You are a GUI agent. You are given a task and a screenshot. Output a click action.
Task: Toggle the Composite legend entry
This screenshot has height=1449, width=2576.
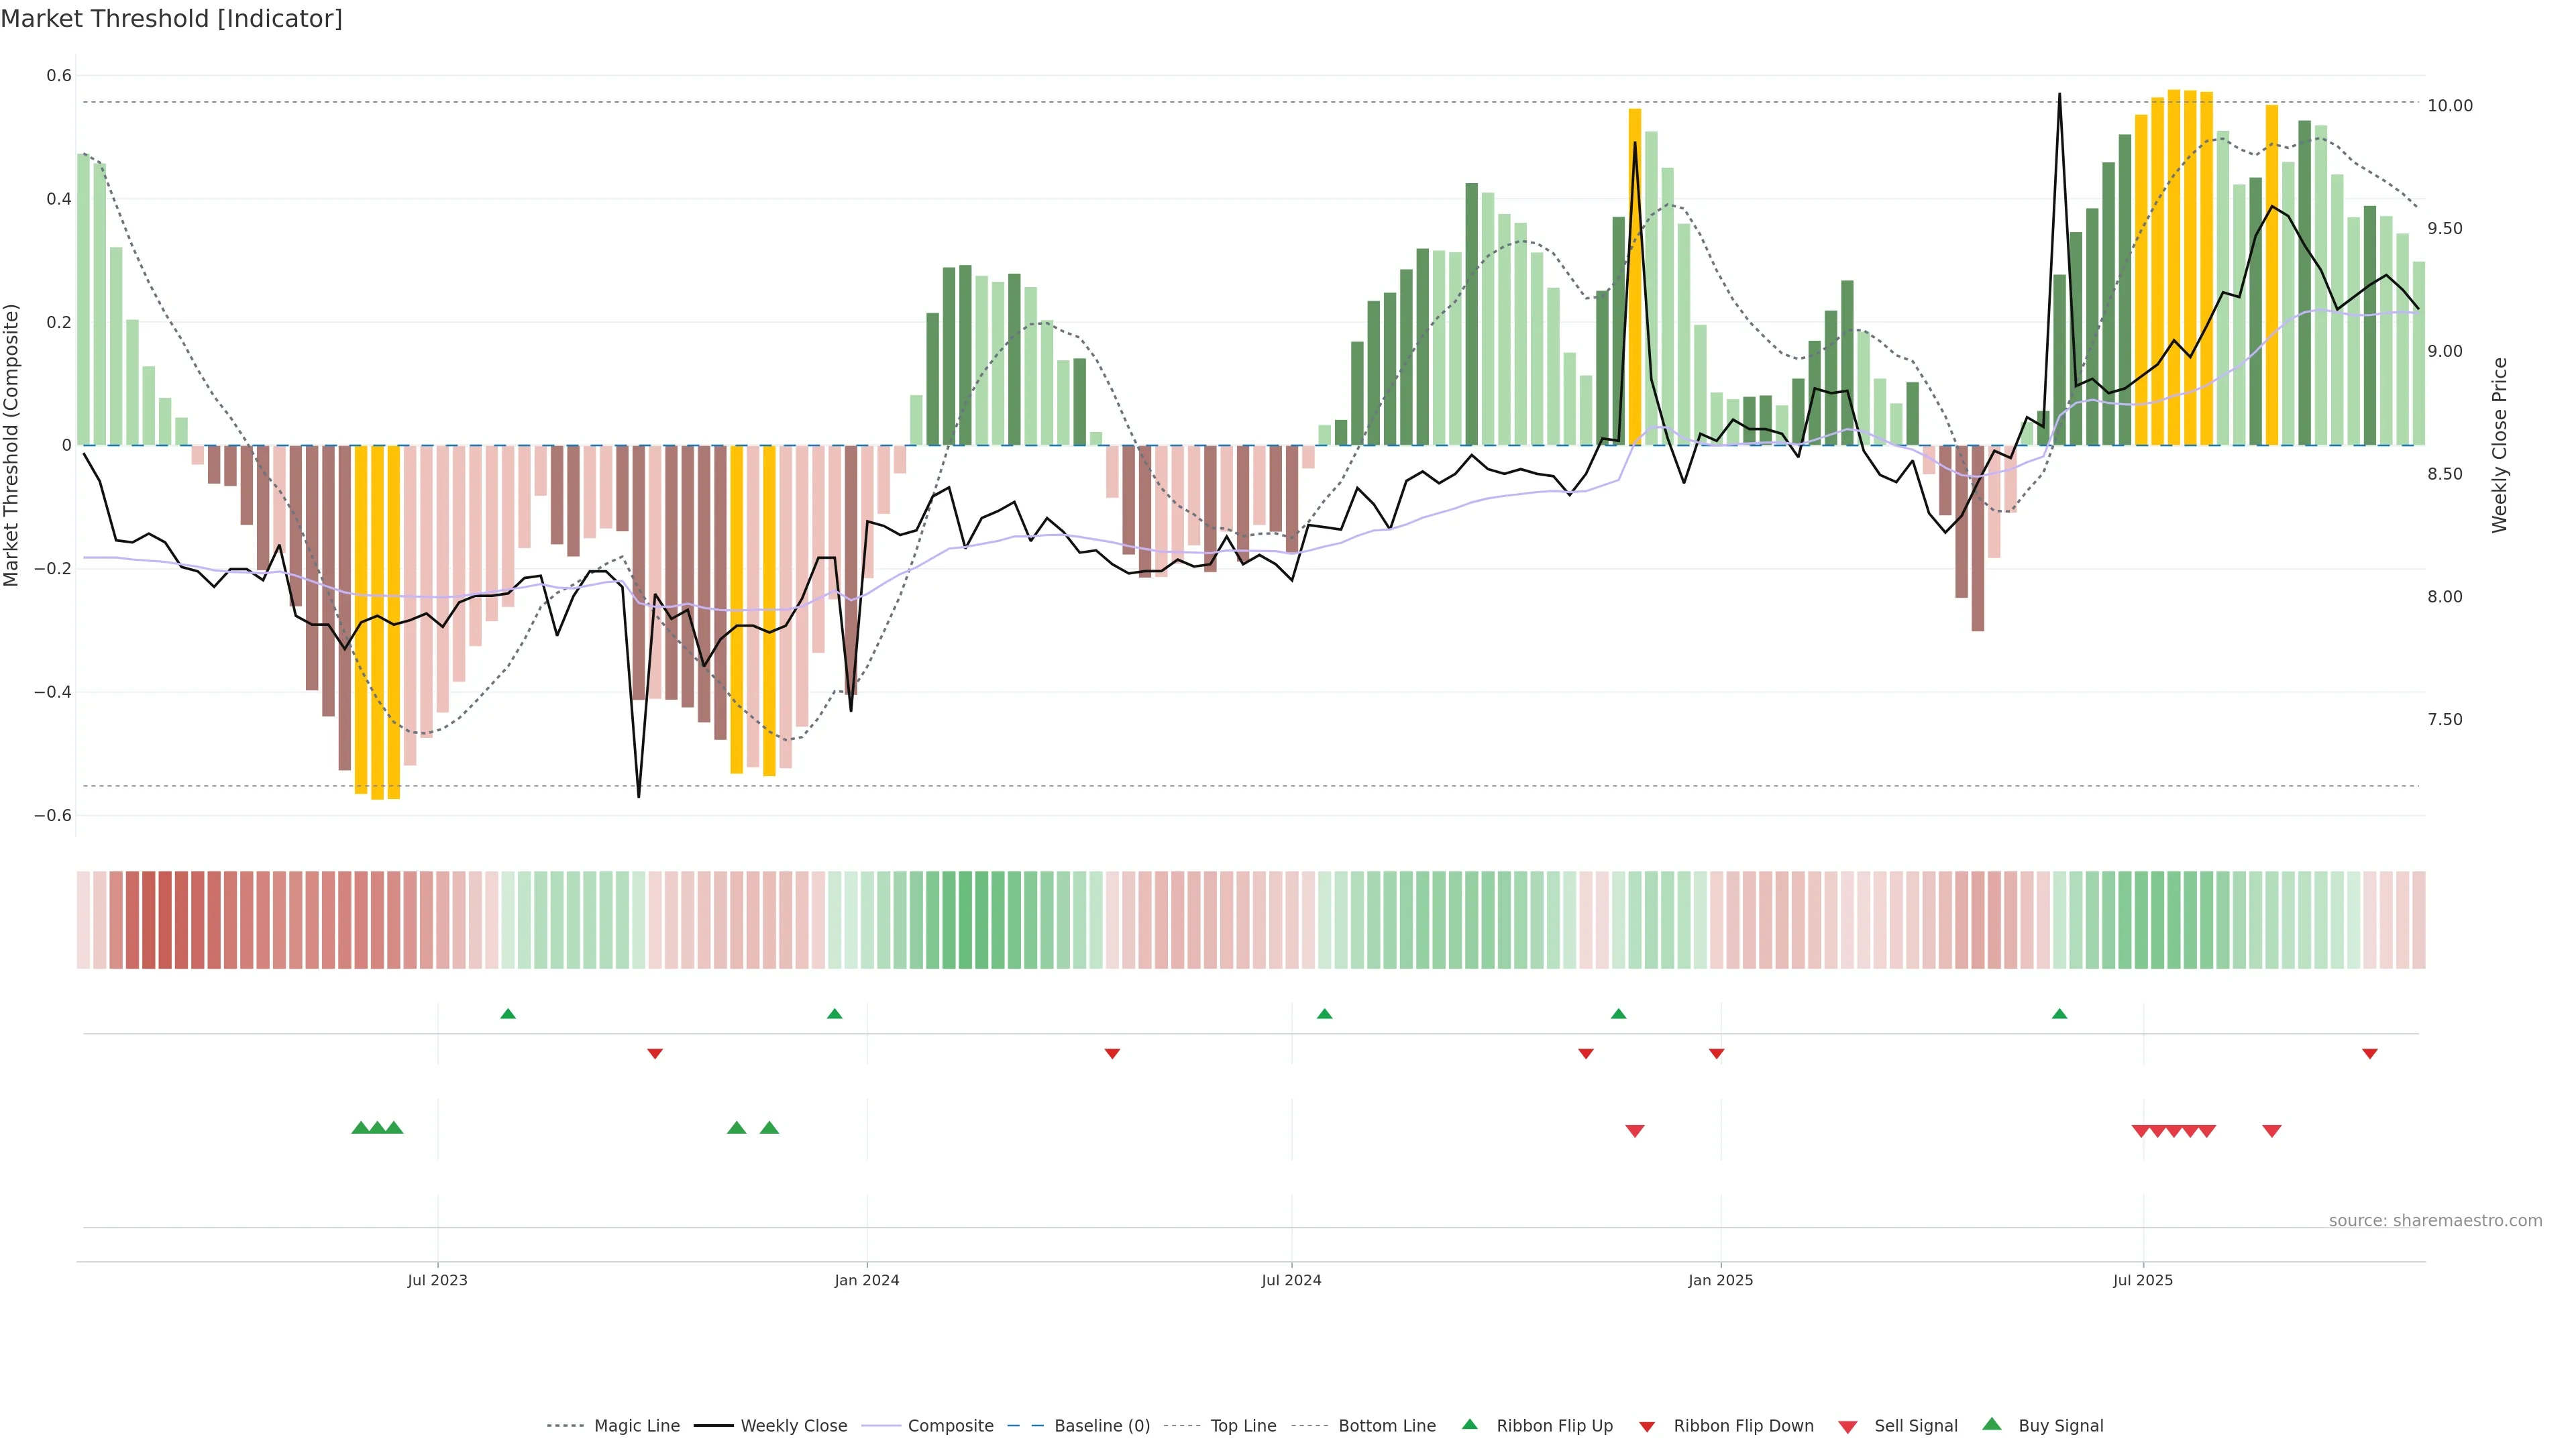point(950,1426)
